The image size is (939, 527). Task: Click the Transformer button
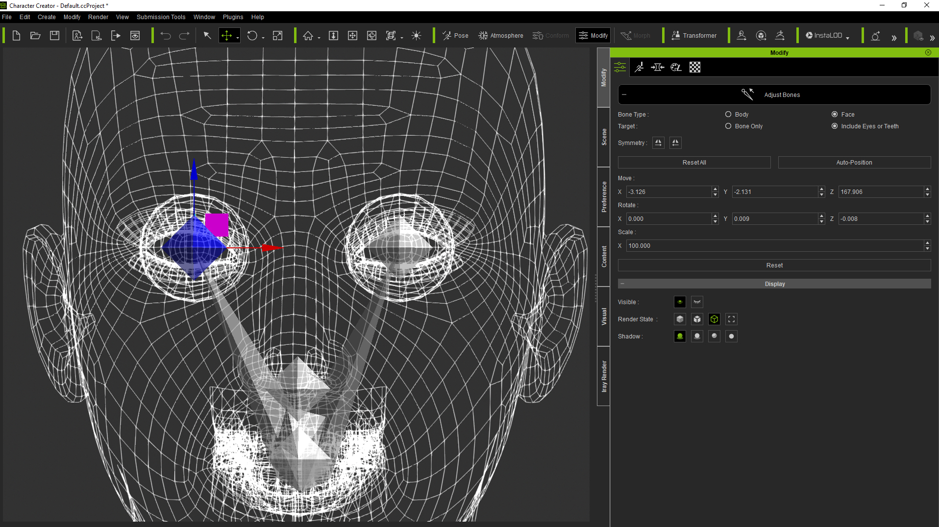click(693, 35)
